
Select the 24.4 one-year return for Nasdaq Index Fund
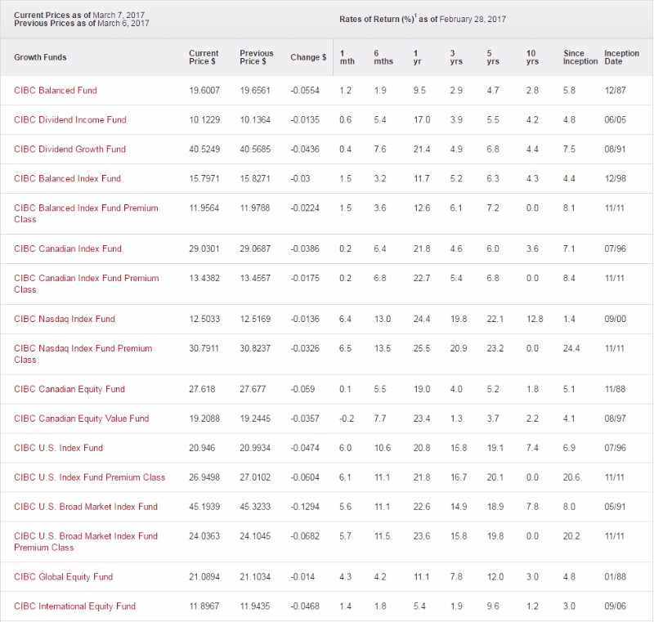[422, 319]
